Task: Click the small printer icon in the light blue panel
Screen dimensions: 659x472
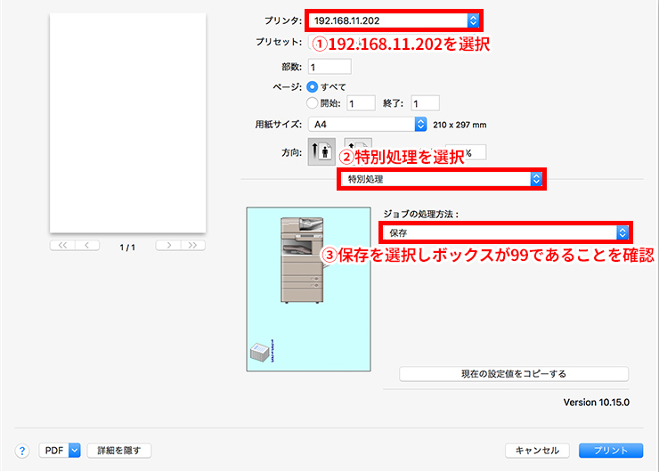Action: coord(259,354)
